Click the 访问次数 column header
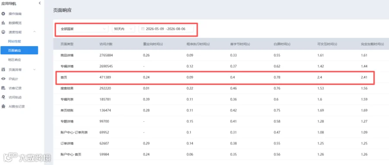Screen dimensions: 389x165 point(106,44)
